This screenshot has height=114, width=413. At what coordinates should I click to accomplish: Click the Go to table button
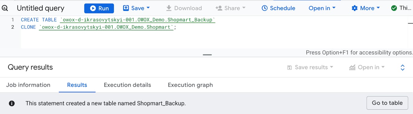pyautogui.click(x=387, y=103)
